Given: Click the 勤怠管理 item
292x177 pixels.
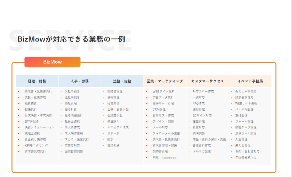Looking at the screenshot, I should point(71,103).
